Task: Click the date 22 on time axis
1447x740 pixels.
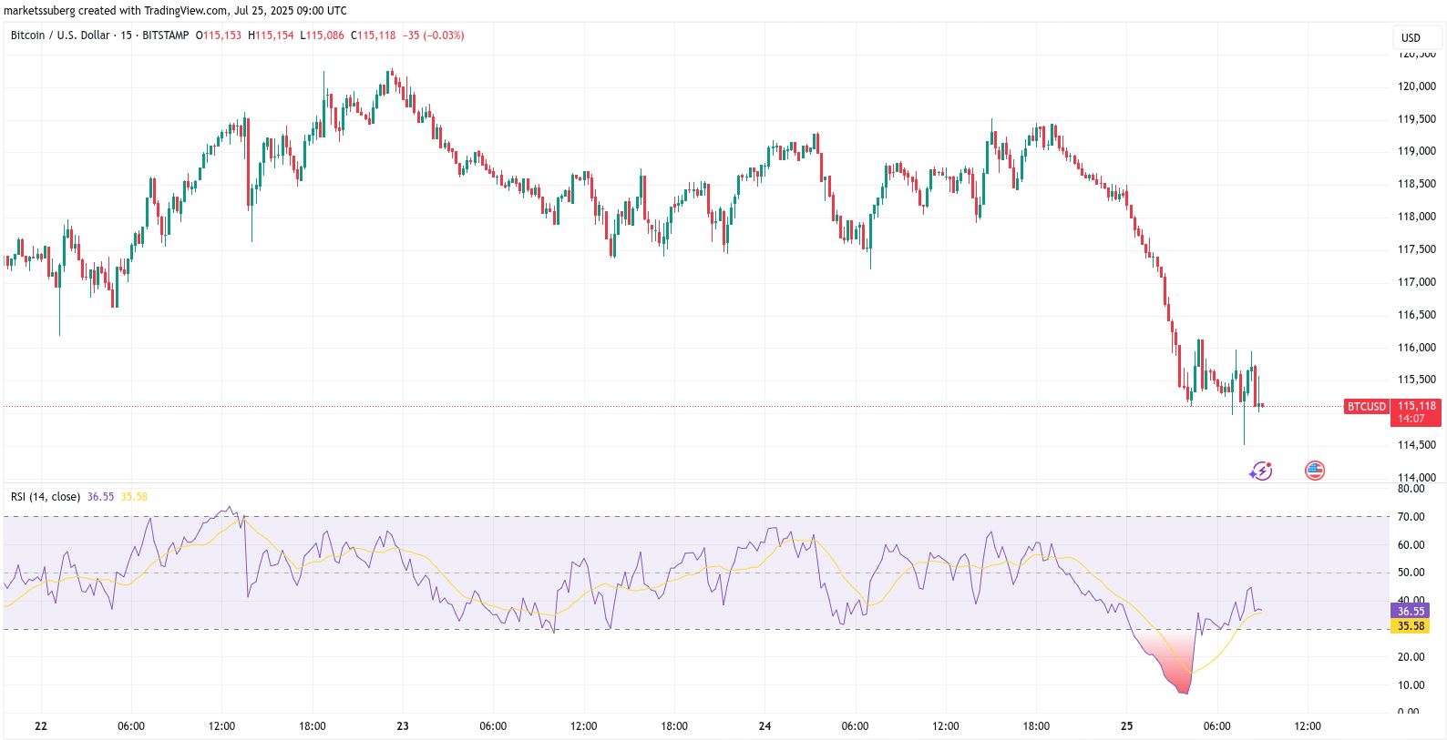Action: [40, 725]
